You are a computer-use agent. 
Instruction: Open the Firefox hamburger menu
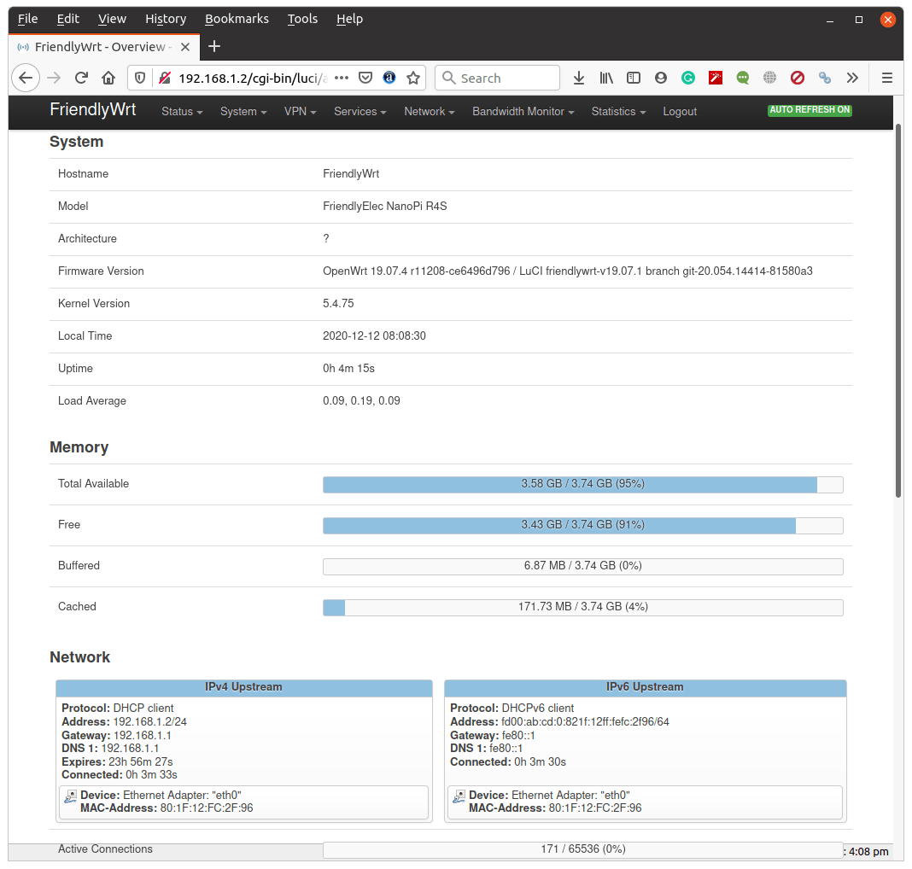tap(887, 78)
